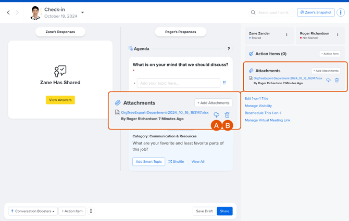The height and width of the screenshot is (221, 349).
Task: Delete the attachment in center panel
Action: point(227,115)
